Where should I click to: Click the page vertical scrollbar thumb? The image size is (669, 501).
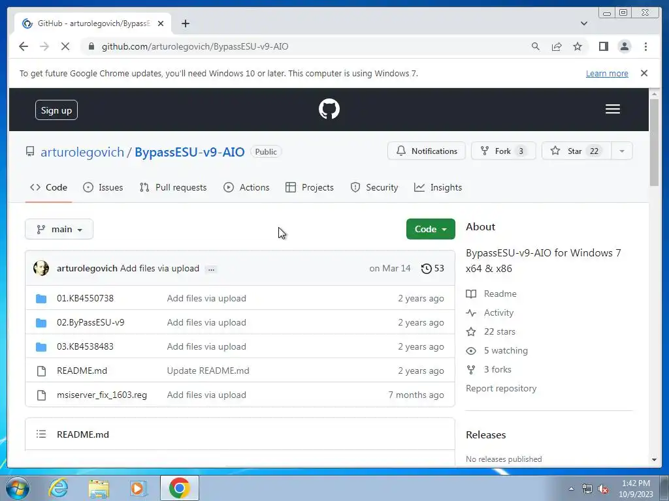(654, 142)
